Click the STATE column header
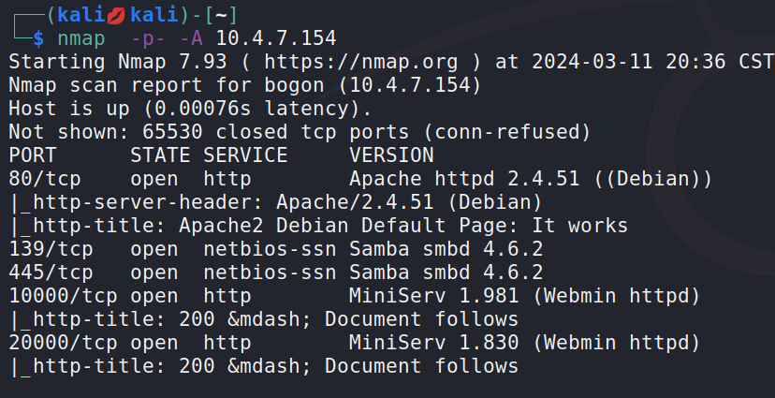Screen dimensions: 775x398 159,155
